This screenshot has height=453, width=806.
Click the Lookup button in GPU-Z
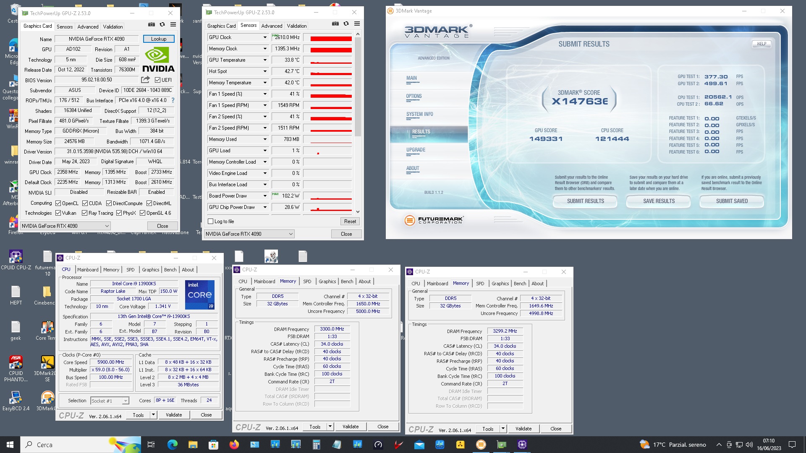pyautogui.click(x=159, y=39)
